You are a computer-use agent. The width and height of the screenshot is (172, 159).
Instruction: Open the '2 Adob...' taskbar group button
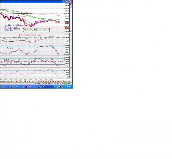pos(31,87)
